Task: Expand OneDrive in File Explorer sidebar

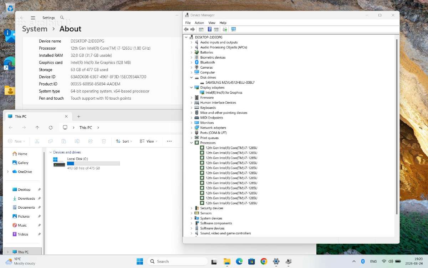Action: pyautogui.click(x=8, y=172)
